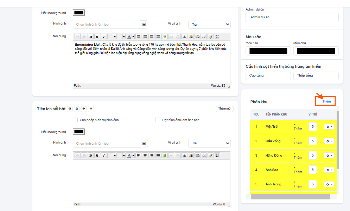Click Bold in the lower Nội dung editor
This screenshot has height=211, width=350.
(x=91, y=155)
